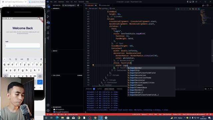Click the Login text field in emulator

[x=23, y=46]
